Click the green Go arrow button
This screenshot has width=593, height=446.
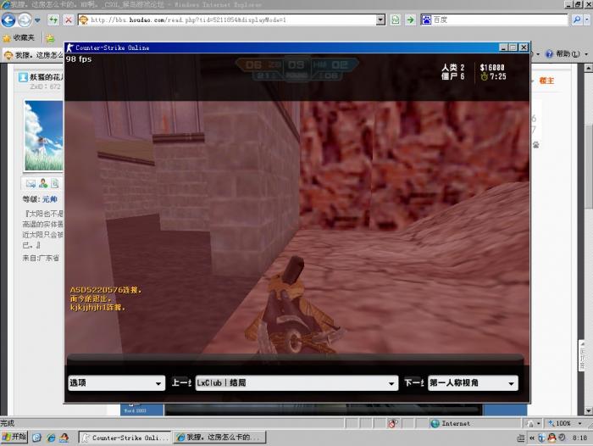coord(410,20)
